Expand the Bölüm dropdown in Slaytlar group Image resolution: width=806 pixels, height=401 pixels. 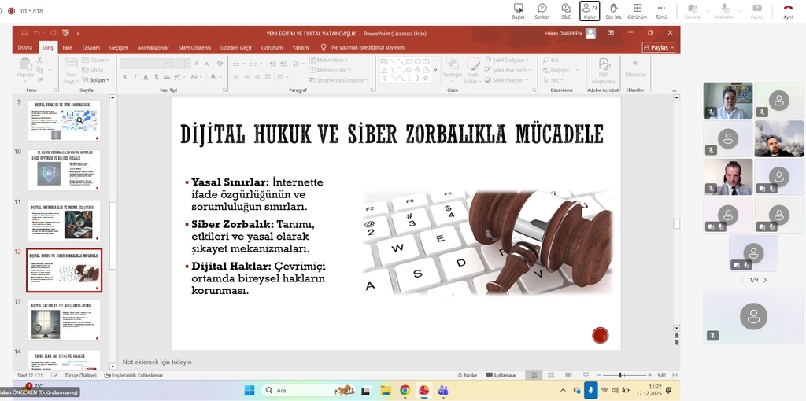[97, 80]
